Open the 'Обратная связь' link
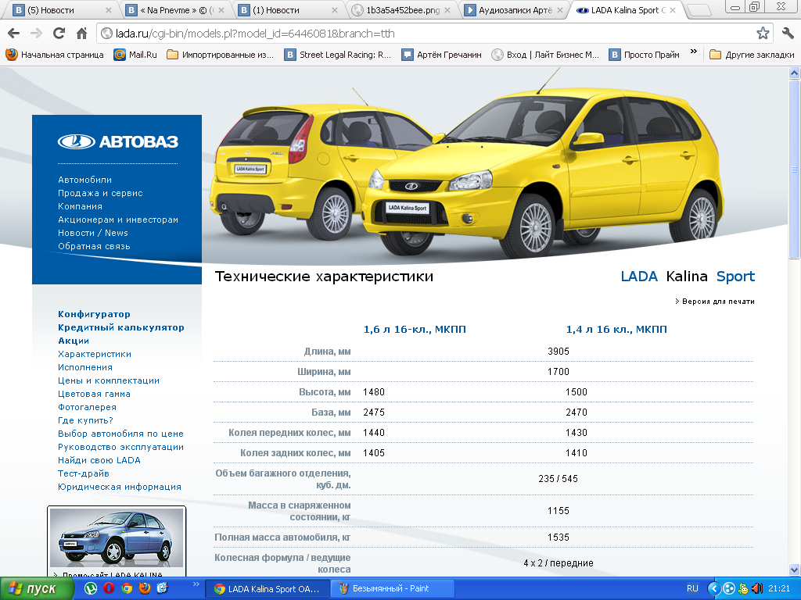This screenshot has height=600, width=801. (94, 246)
